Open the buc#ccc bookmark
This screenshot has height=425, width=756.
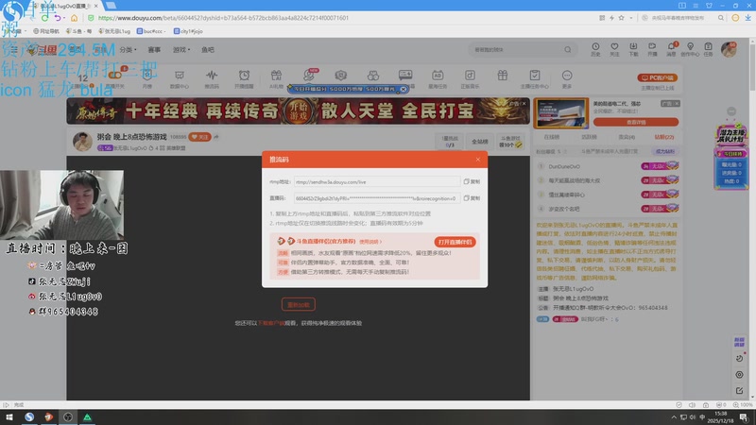151,31
